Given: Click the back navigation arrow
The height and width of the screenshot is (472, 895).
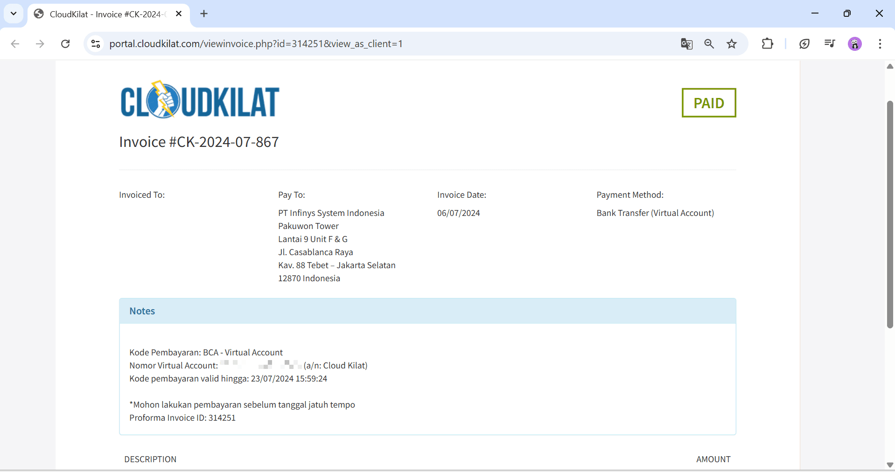Looking at the screenshot, I should [15, 43].
